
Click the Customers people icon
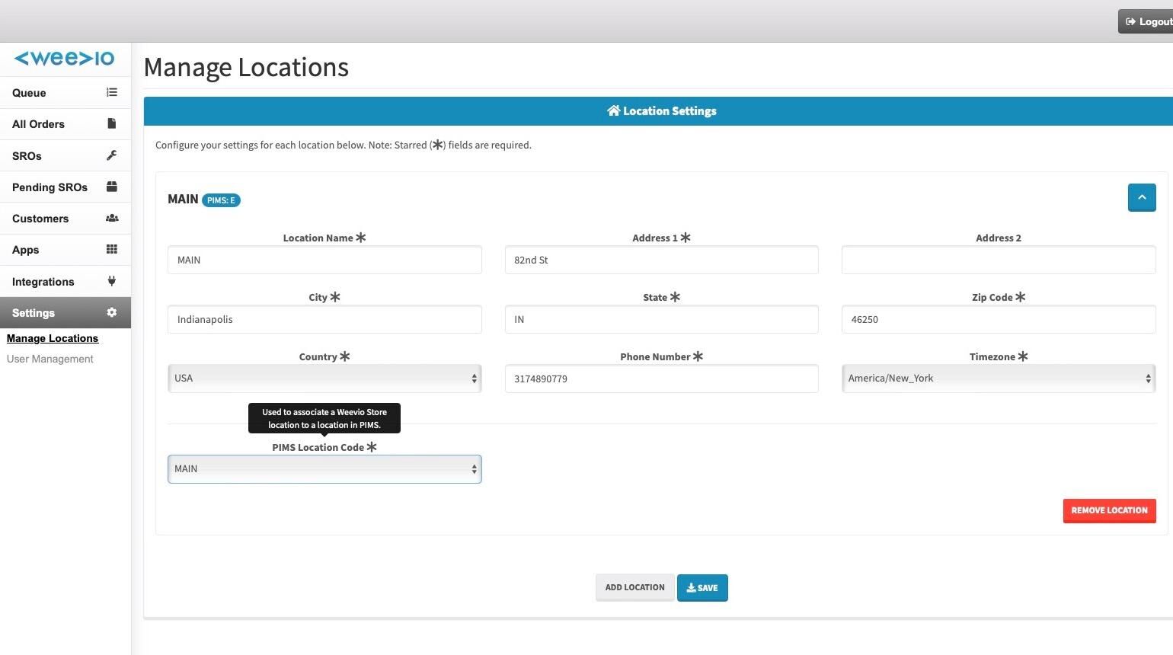112,218
